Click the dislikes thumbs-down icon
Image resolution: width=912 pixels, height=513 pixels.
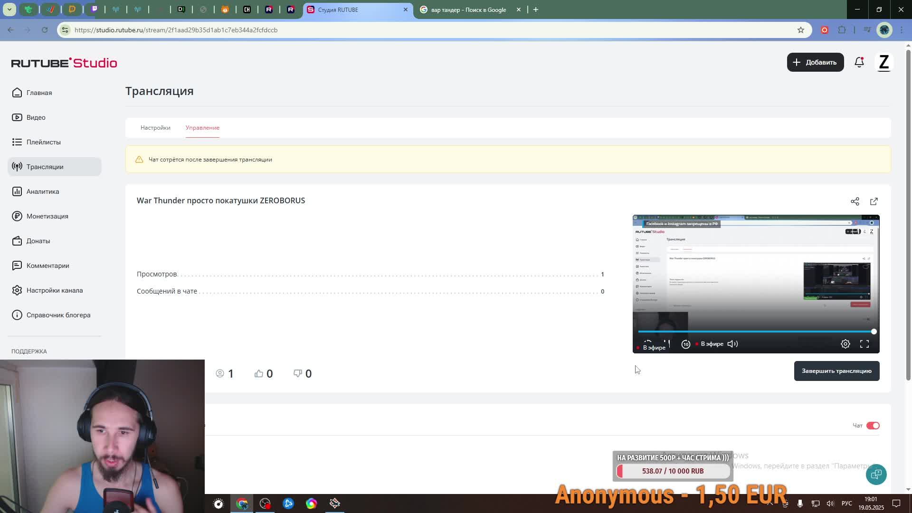[298, 373]
